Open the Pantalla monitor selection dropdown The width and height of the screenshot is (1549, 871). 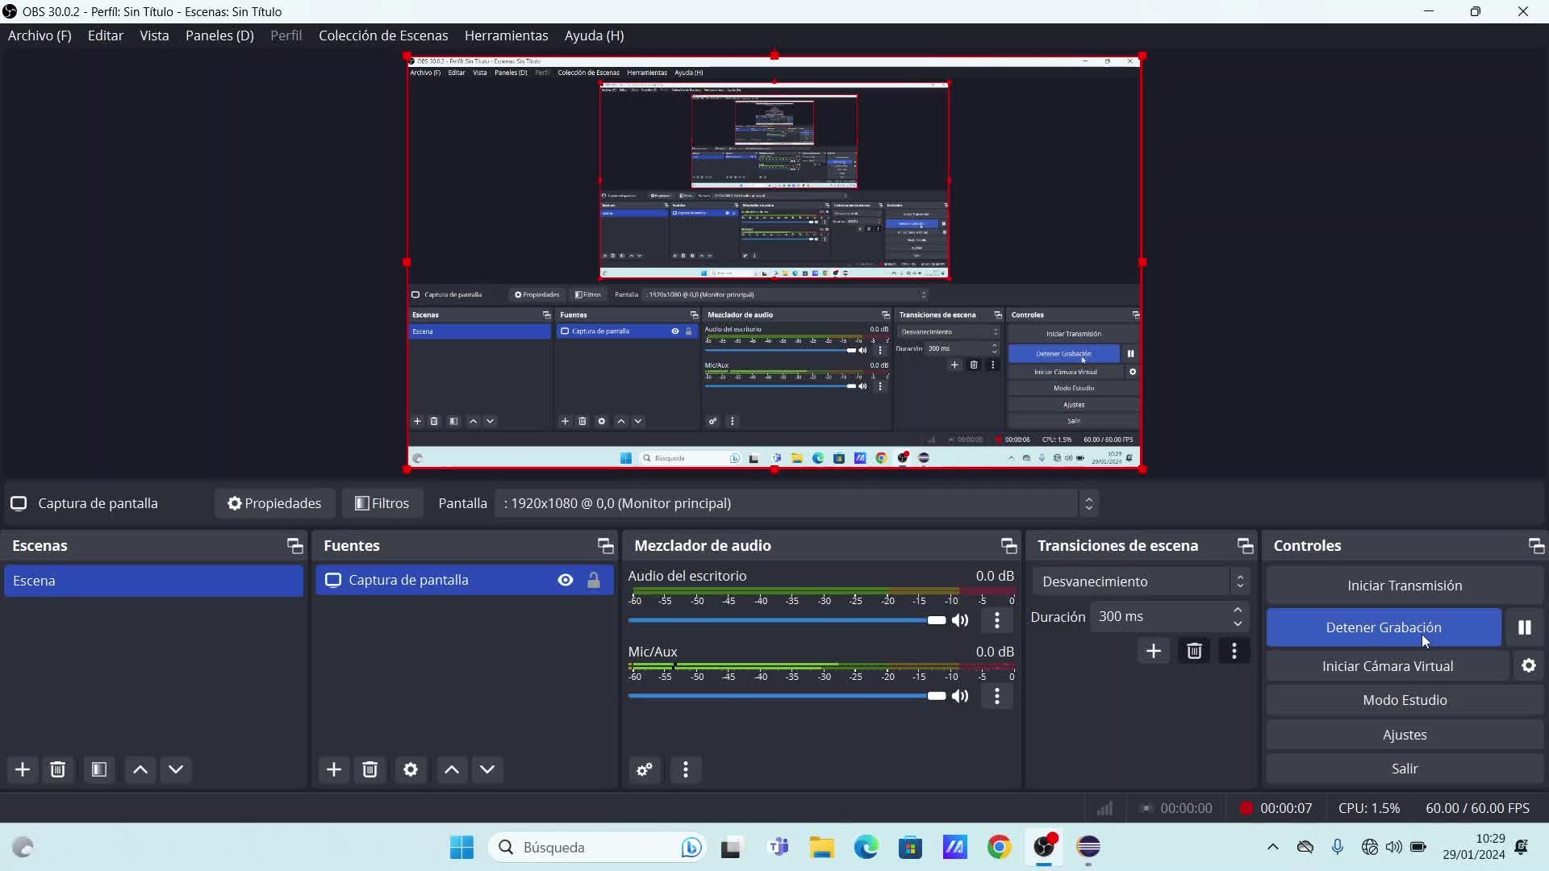point(796,503)
